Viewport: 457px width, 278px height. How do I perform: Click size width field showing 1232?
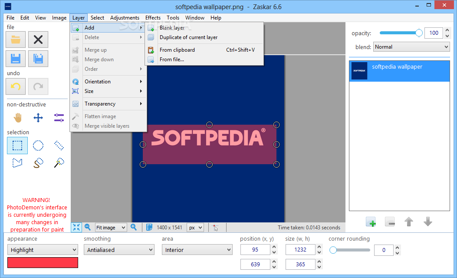coord(300,250)
